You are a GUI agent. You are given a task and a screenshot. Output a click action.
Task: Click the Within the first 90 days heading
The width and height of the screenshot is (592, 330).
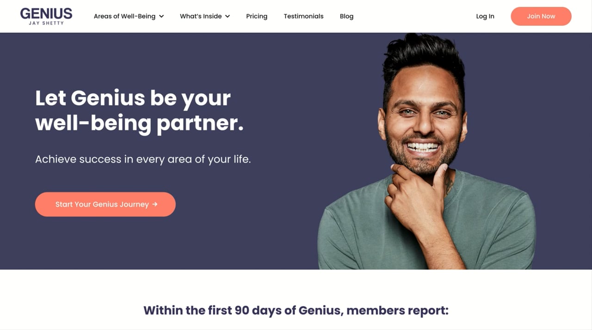(296, 310)
